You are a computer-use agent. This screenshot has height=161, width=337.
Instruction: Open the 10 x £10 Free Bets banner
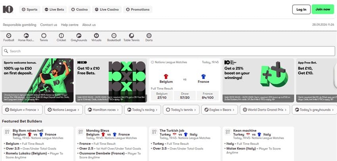point(111,80)
